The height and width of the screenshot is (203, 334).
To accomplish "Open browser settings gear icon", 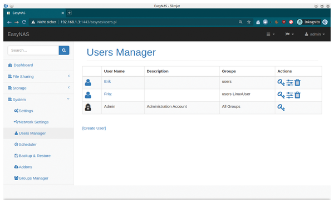I will pyautogui.click(x=325, y=22).
